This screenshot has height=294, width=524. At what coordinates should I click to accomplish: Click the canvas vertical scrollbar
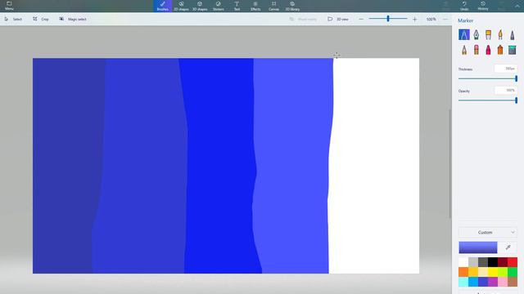click(x=449, y=163)
